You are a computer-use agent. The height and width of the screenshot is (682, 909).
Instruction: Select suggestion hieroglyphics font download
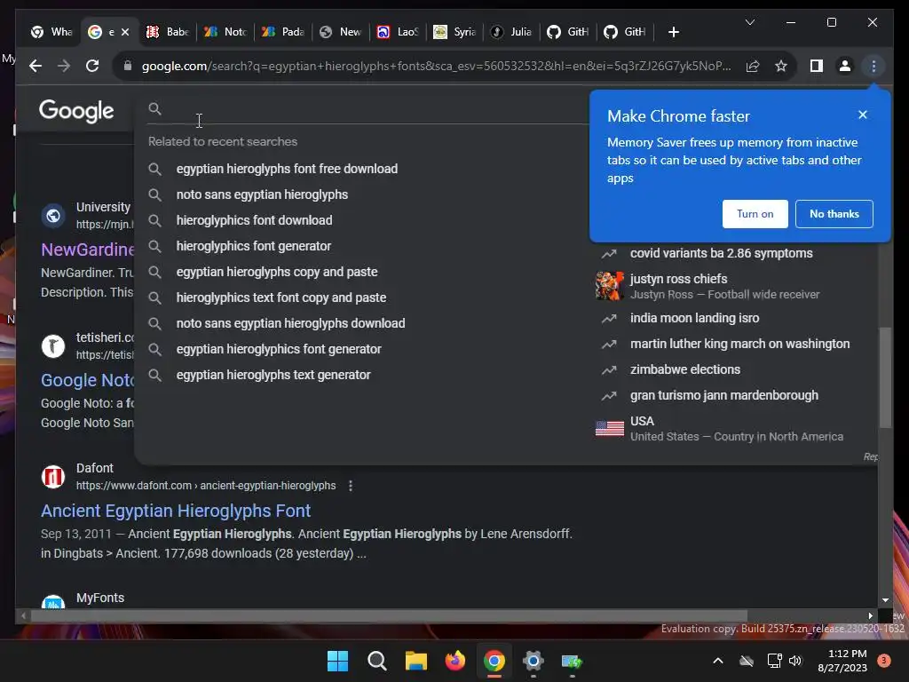point(255,220)
